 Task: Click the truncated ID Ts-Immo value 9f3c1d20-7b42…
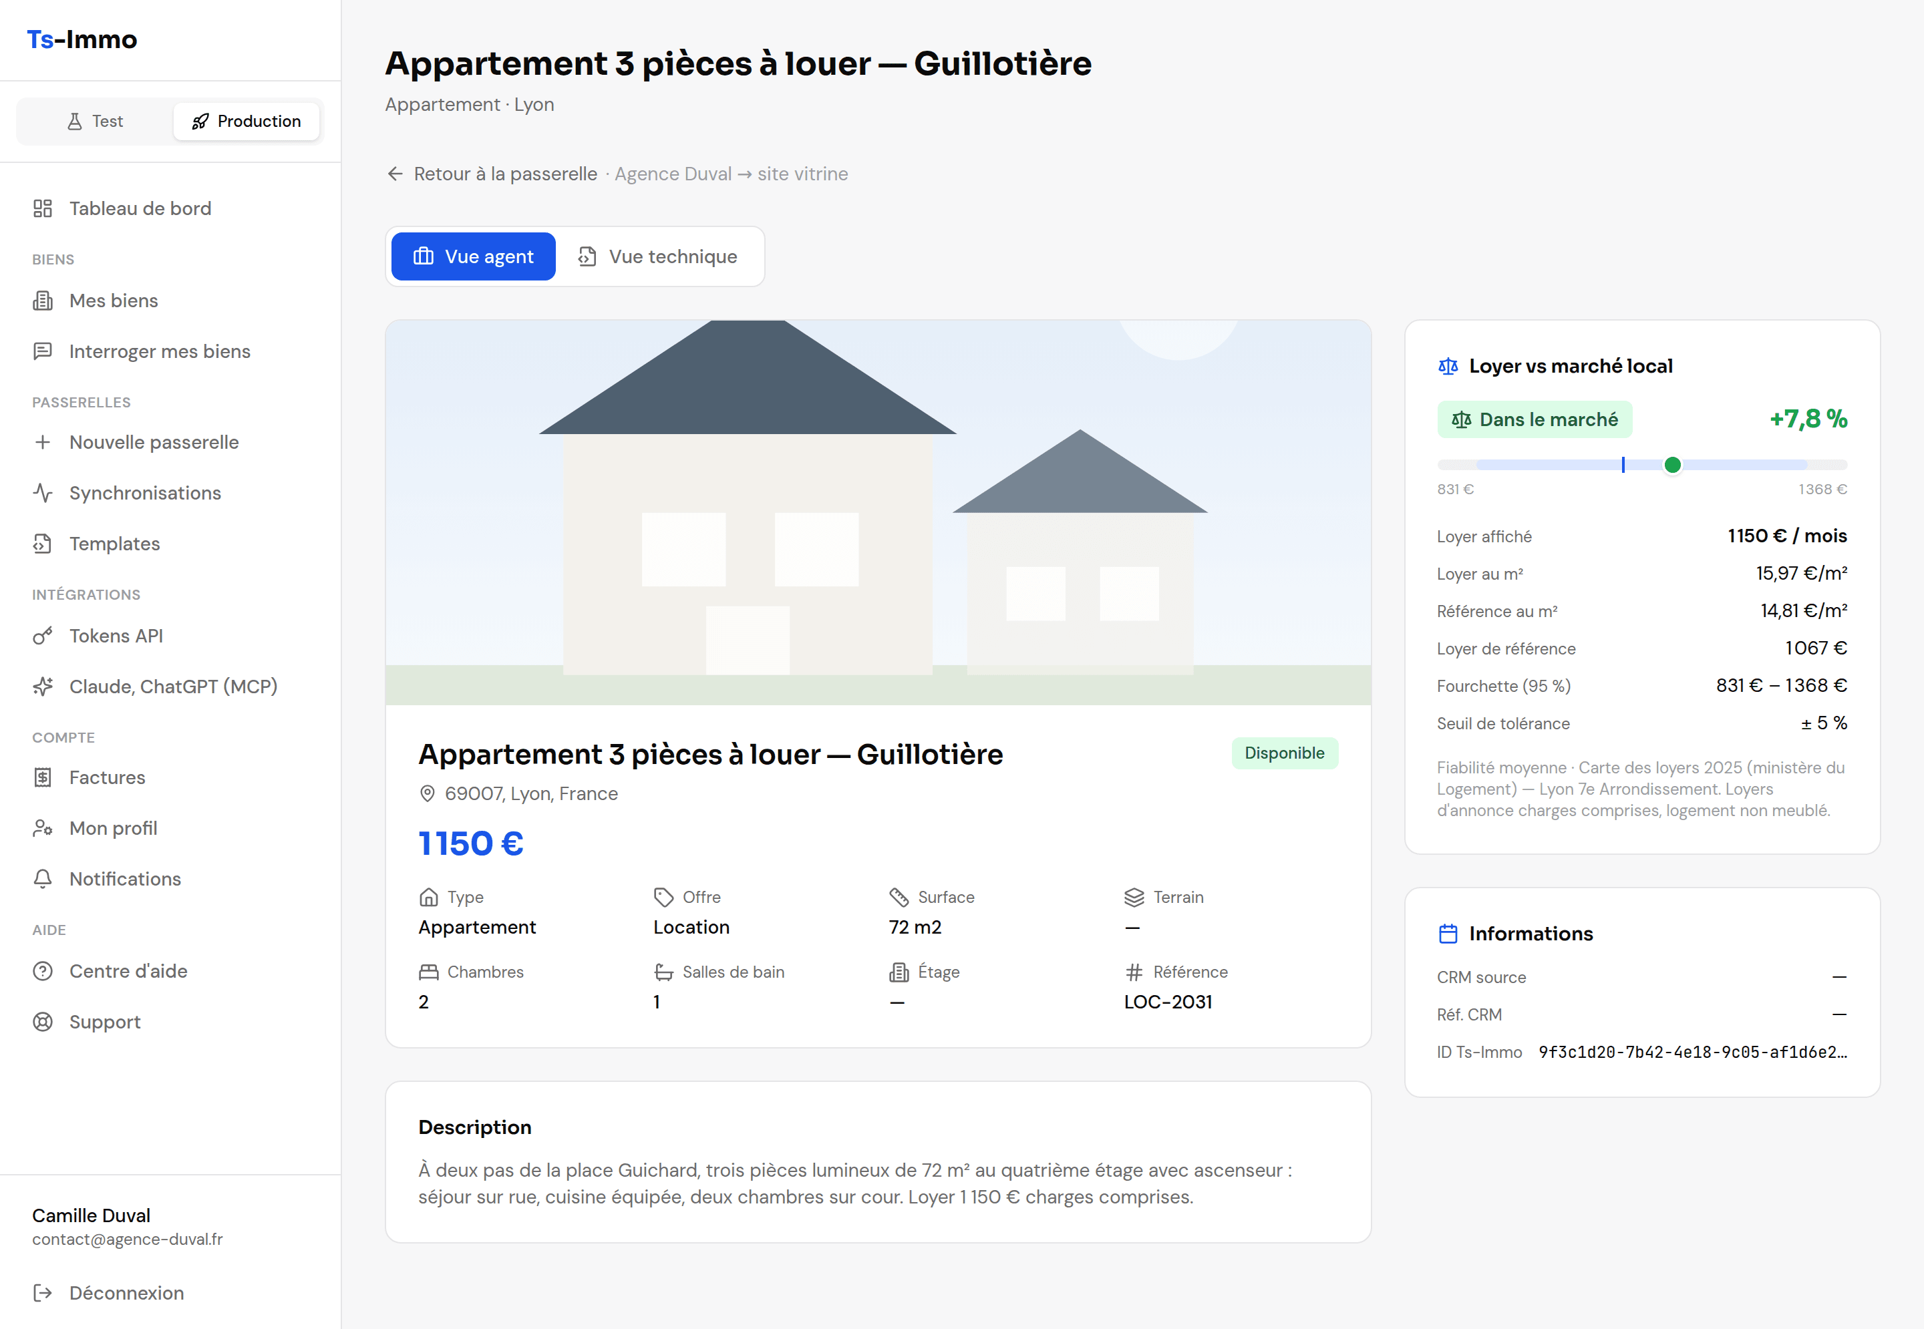[1692, 1053]
